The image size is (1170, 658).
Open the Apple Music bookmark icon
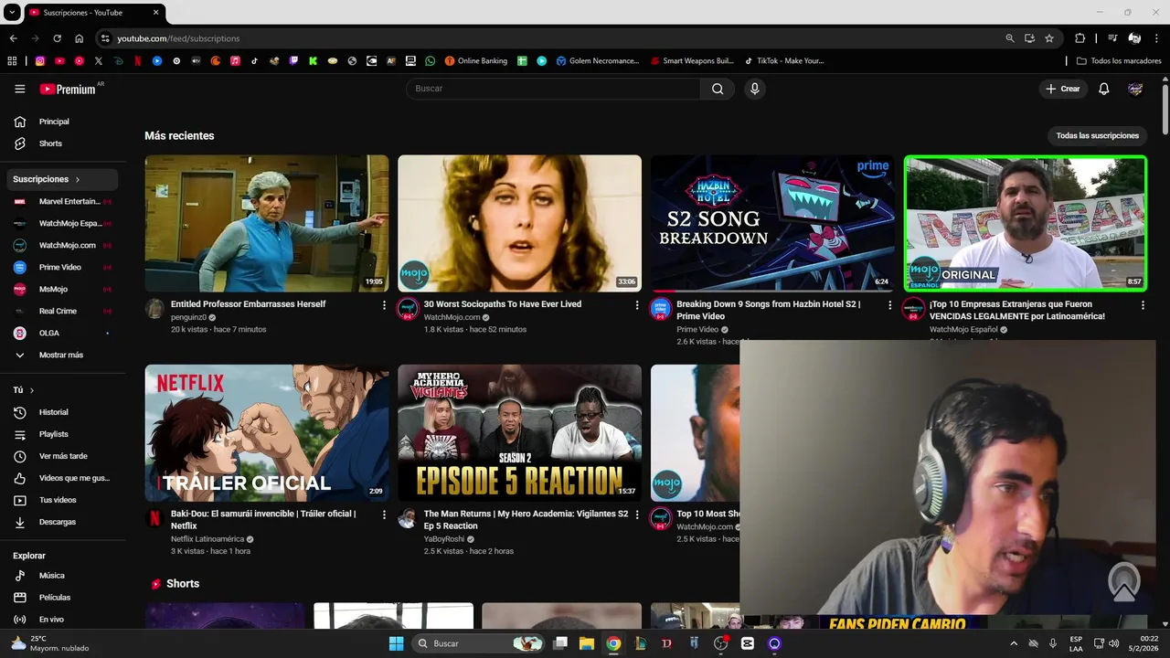coord(235,61)
